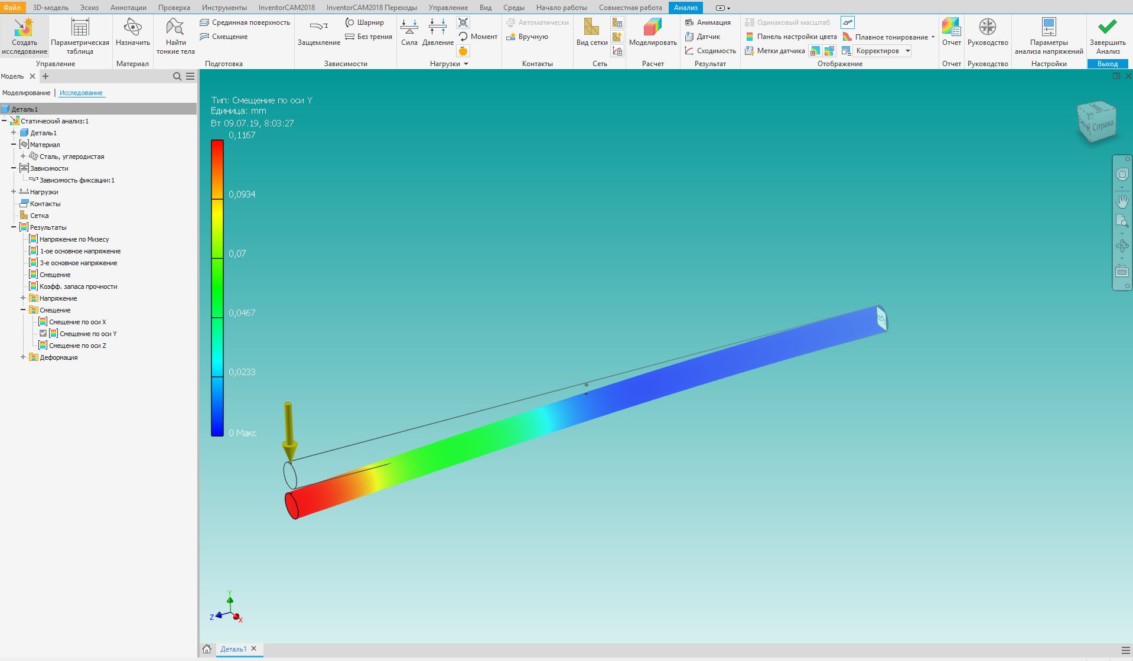Toggle the Смещение по оси Y checkbox
The image size is (1133, 661).
coord(43,334)
